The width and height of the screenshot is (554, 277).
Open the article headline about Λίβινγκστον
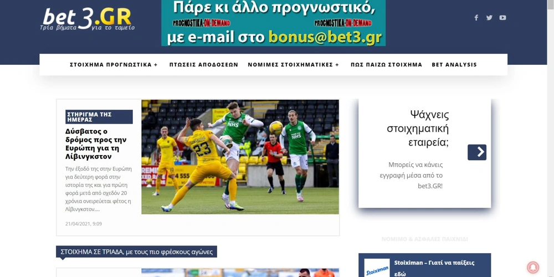click(96, 144)
